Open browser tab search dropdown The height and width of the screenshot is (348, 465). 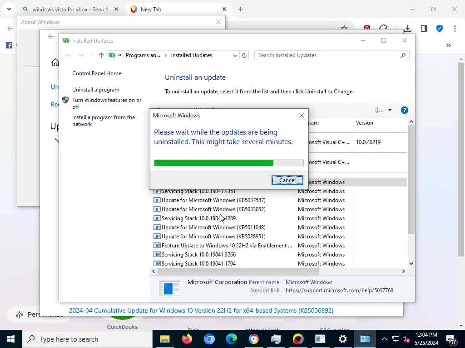(x=9, y=9)
